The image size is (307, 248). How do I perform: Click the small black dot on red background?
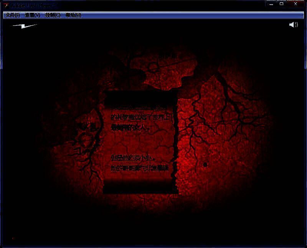click(x=205, y=165)
